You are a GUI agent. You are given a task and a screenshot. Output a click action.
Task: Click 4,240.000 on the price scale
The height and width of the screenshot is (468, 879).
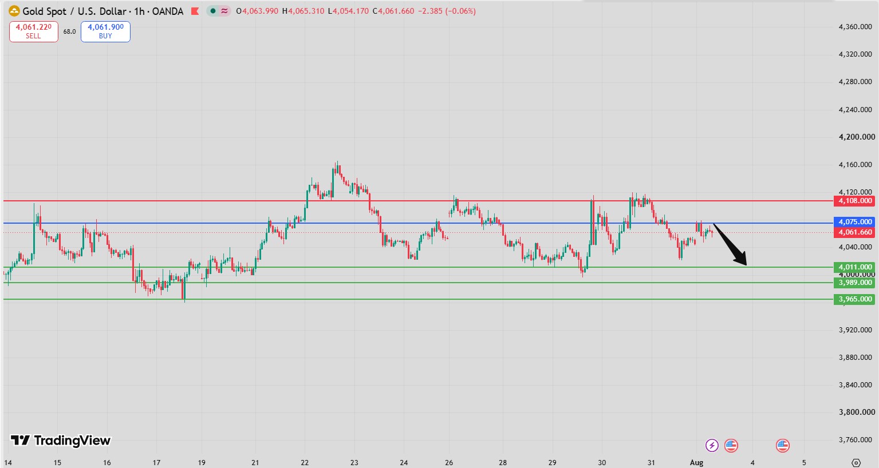click(x=855, y=110)
